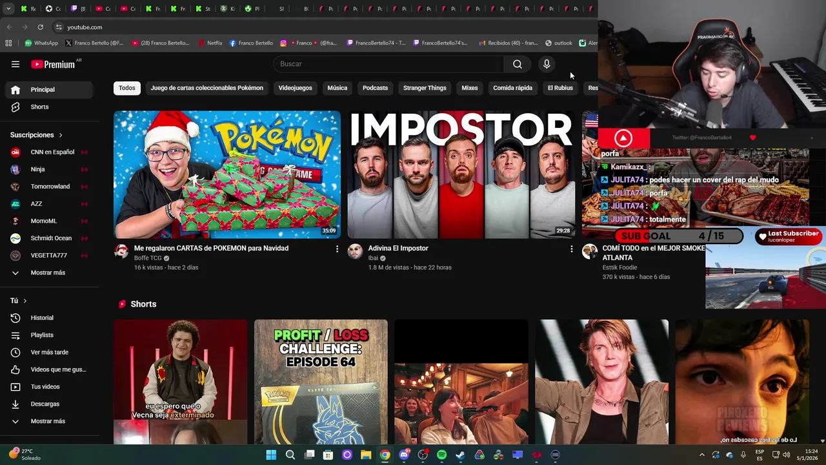Open the Netflix bookmark

[x=210, y=43]
